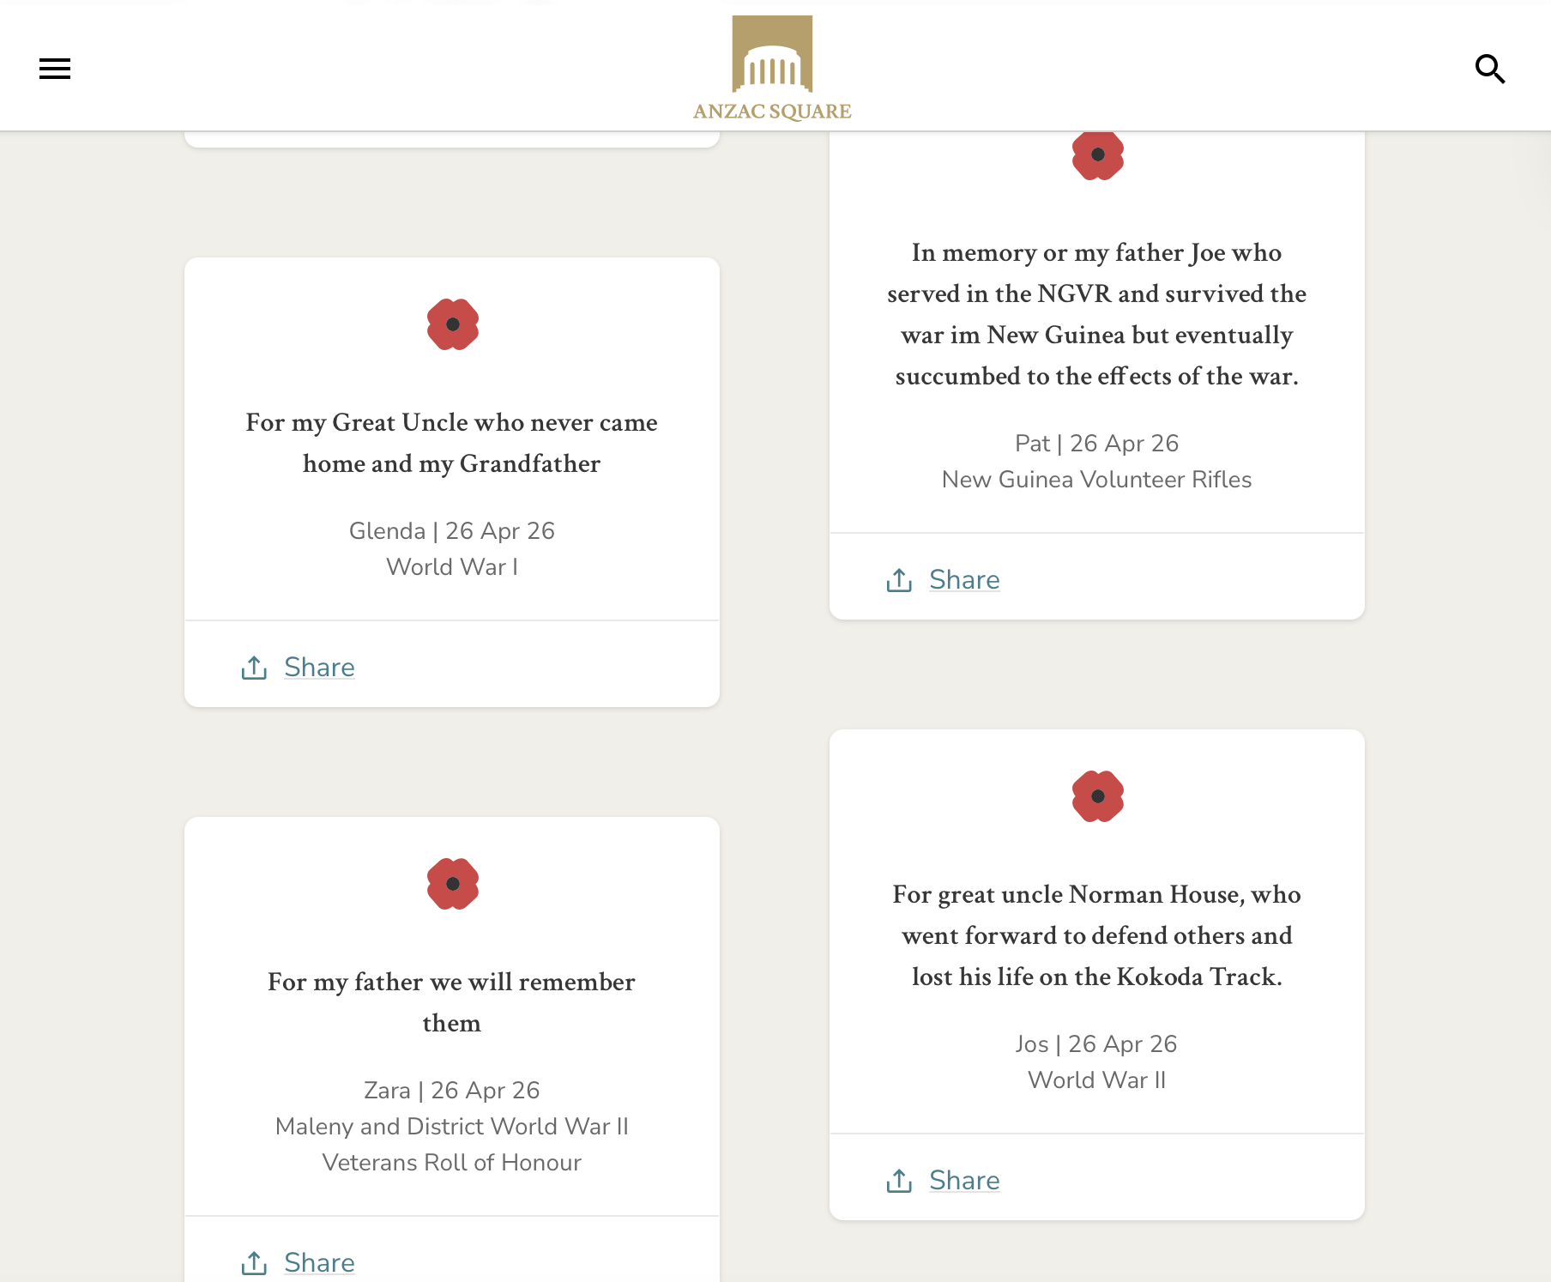Click the Anzac Square logo
The height and width of the screenshot is (1282, 1551).
[772, 68]
